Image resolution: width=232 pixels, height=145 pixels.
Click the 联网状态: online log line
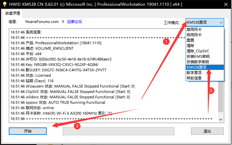pyautogui.click(x=32, y=108)
